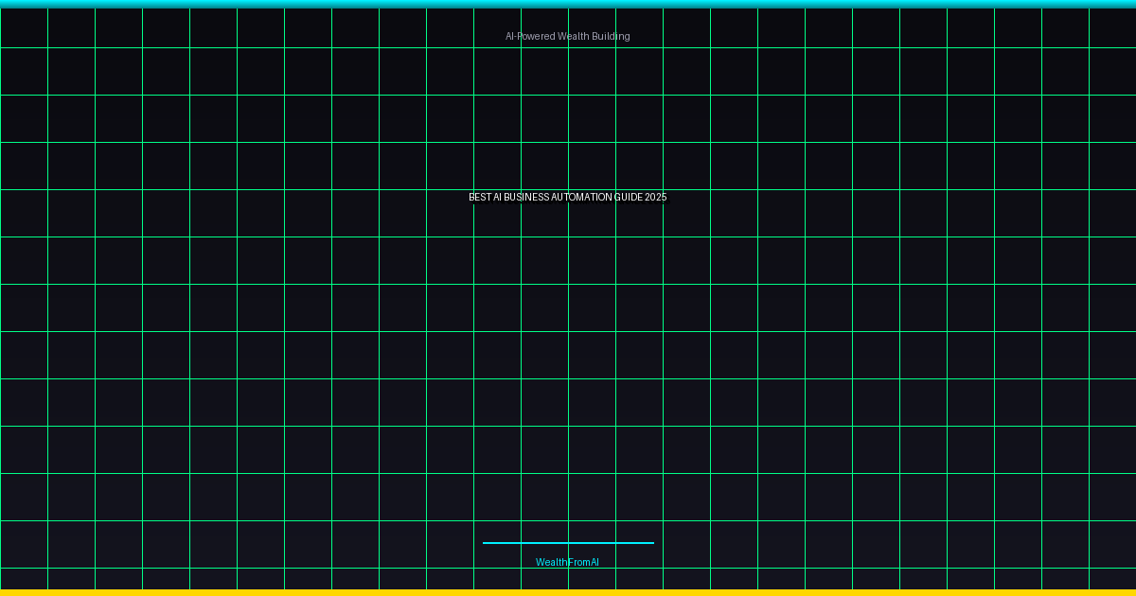Click the word "GUIDE" in the headline
The image size is (1136, 596).
click(x=629, y=197)
